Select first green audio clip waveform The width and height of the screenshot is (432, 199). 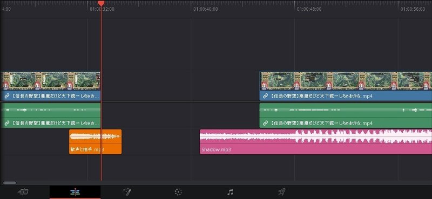click(50, 110)
